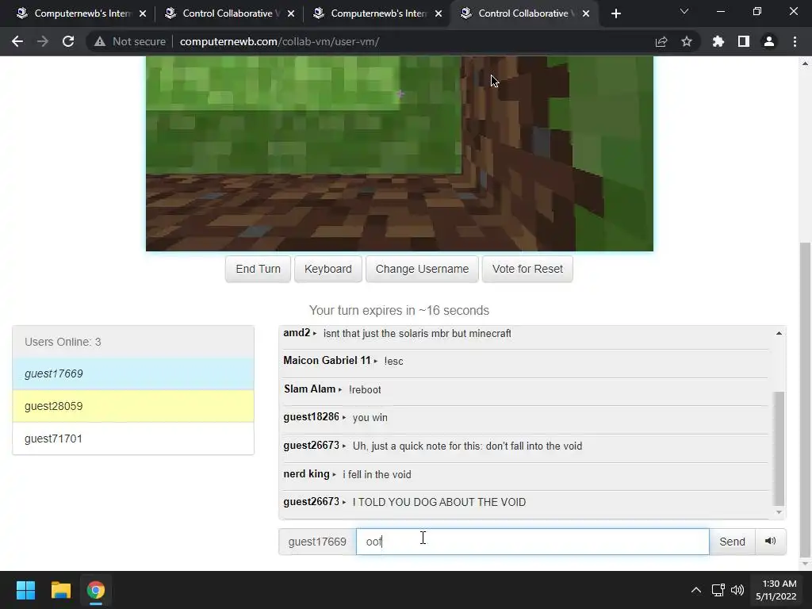Image resolution: width=812 pixels, height=609 pixels.
Task: Click the chat scrollbar down arrow
Action: 779,513
